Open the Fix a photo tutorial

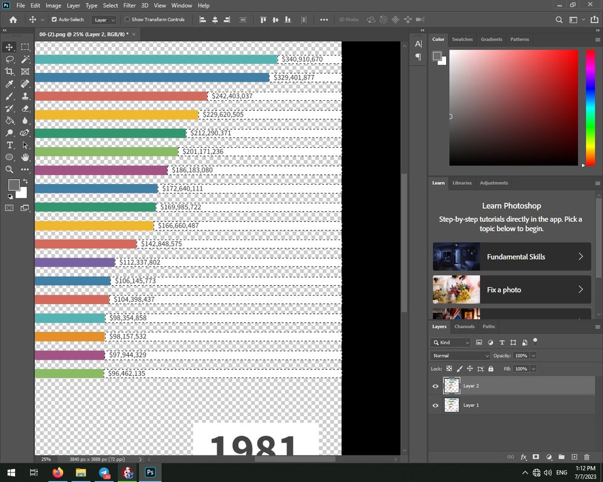click(x=511, y=290)
